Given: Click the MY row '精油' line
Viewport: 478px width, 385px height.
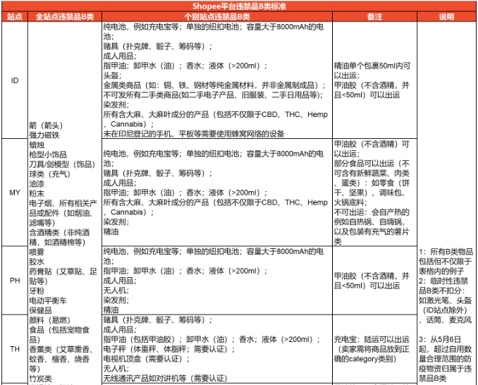Looking at the screenshot, I should tap(111, 232).
